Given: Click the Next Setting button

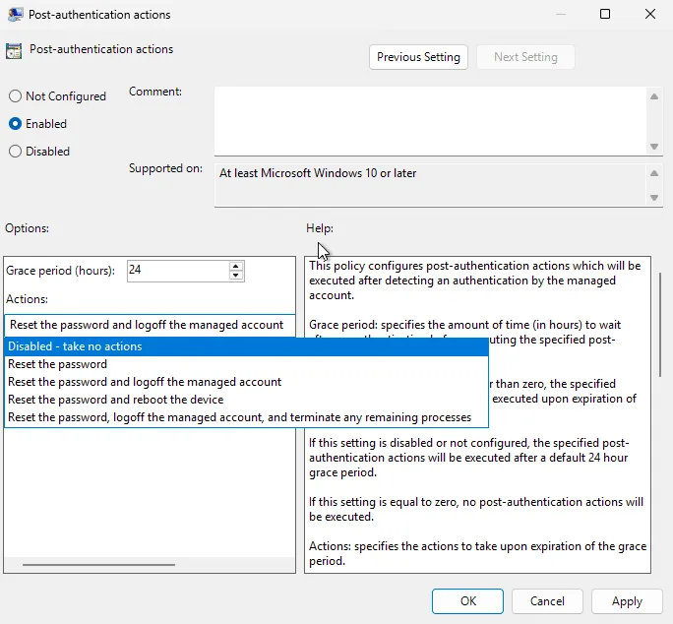Looking at the screenshot, I should (x=525, y=57).
